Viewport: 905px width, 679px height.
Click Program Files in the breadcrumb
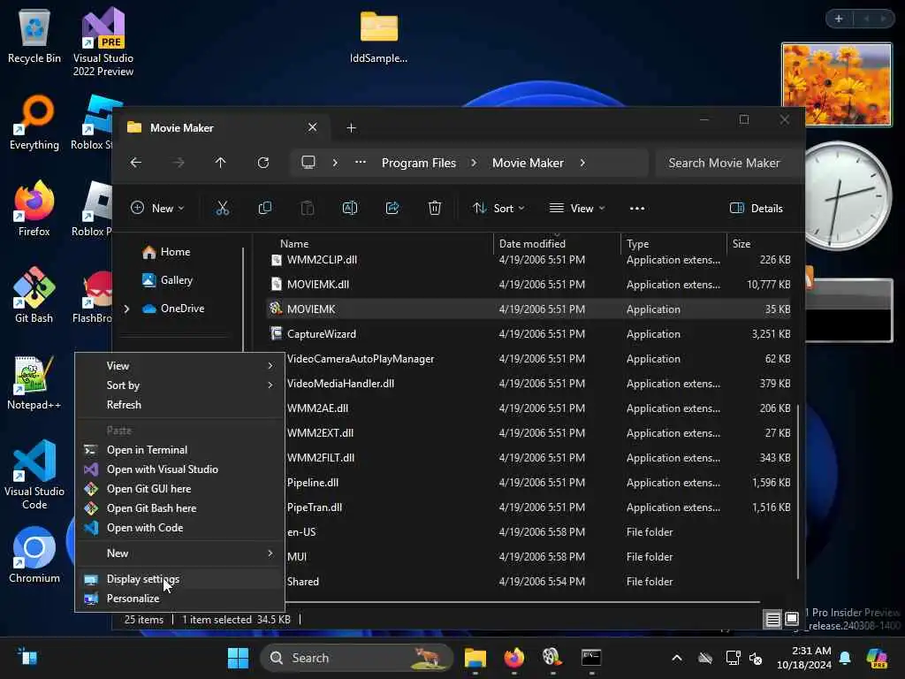coord(418,163)
